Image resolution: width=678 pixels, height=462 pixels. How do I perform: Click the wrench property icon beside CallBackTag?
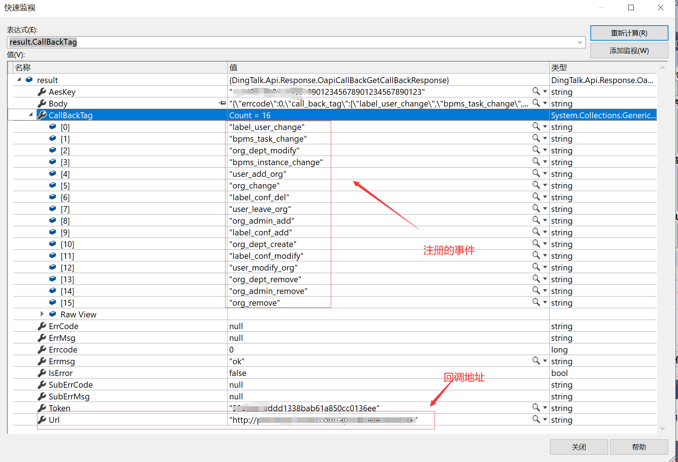click(42, 115)
